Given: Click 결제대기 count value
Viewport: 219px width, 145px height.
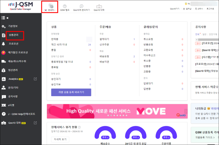Looking at the screenshot, I should 134,39.
